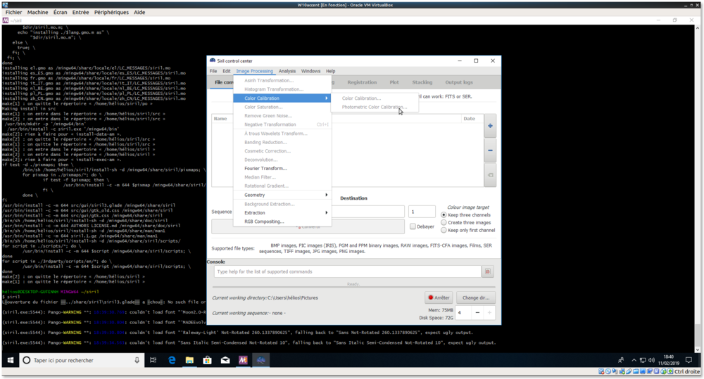Expand the Geometry submenu
This screenshot has width=704, height=379.
(282, 195)
